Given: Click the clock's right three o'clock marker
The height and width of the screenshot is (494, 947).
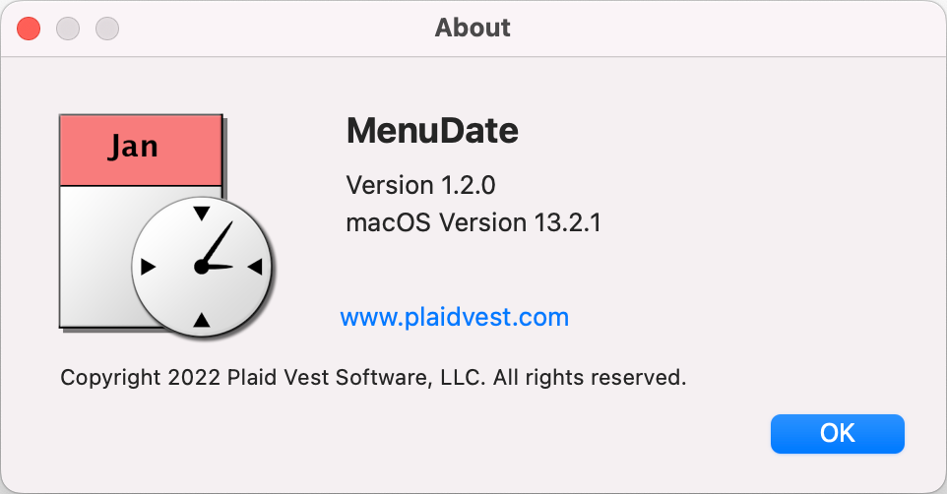Looking at the screenshot, I should (256, 267).
